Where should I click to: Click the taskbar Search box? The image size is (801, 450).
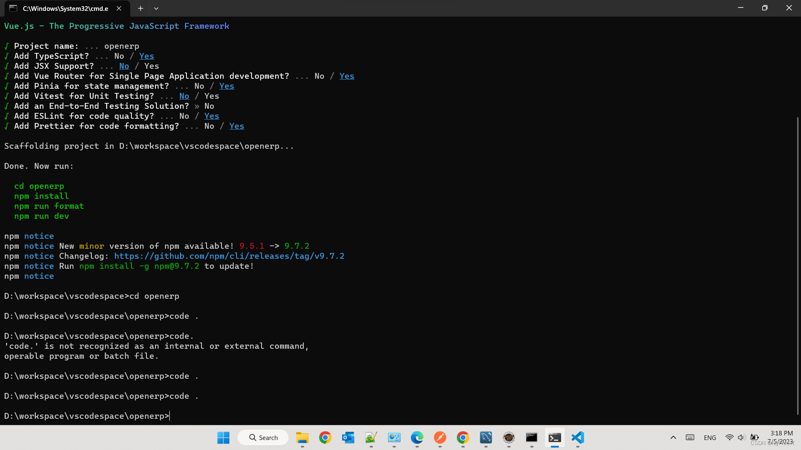tap(263, 437)
